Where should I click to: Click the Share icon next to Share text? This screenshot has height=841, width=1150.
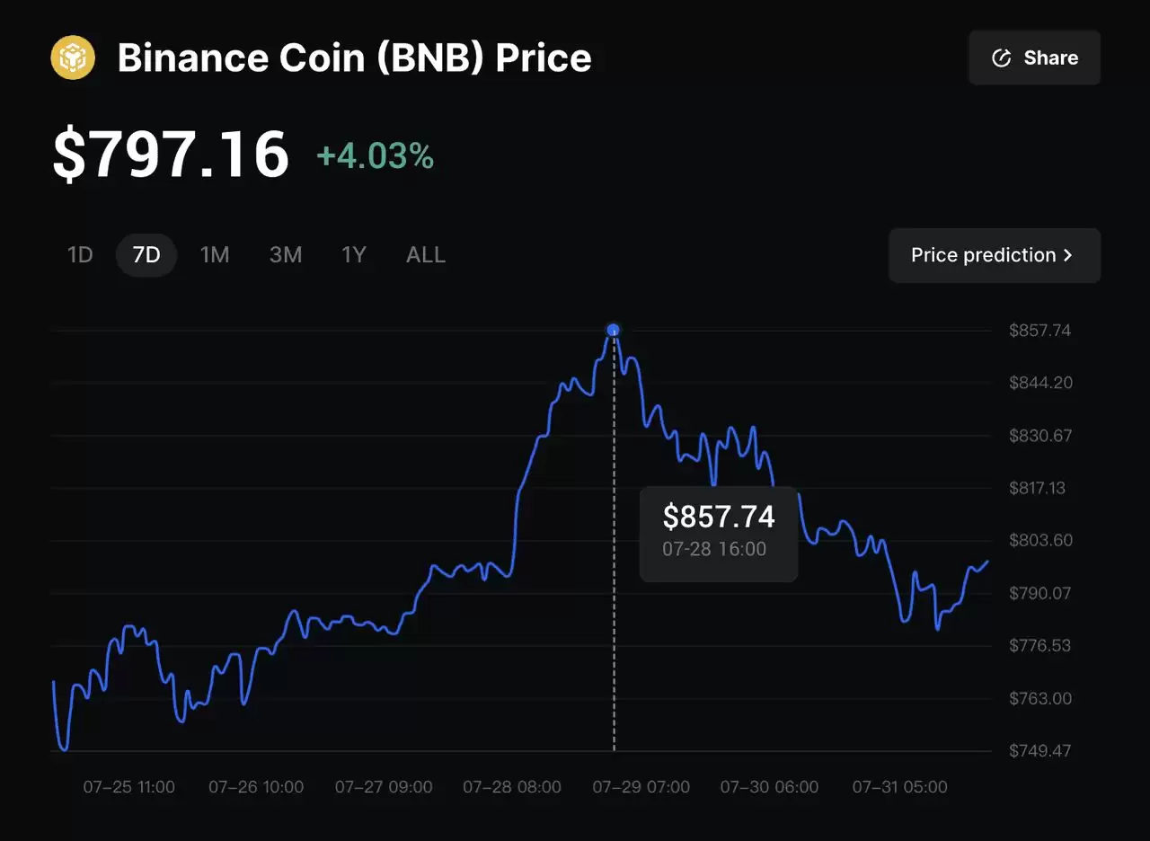point(1001,57)
